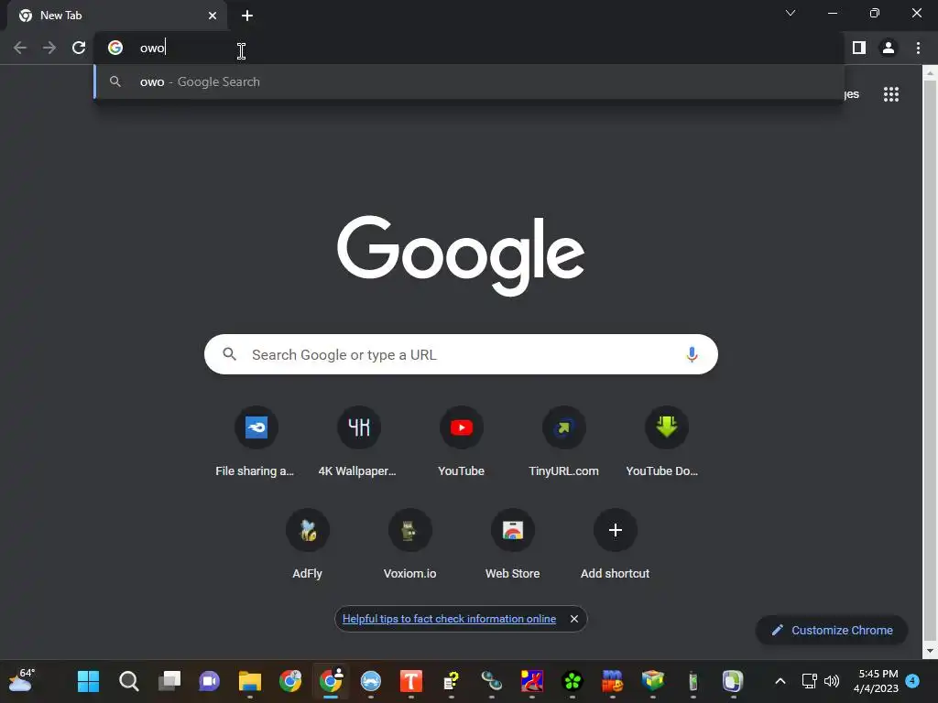Dismiss the fact check tips banner
Screen dimensions: 938x703
pyautogui.click(x=574, y=619)
